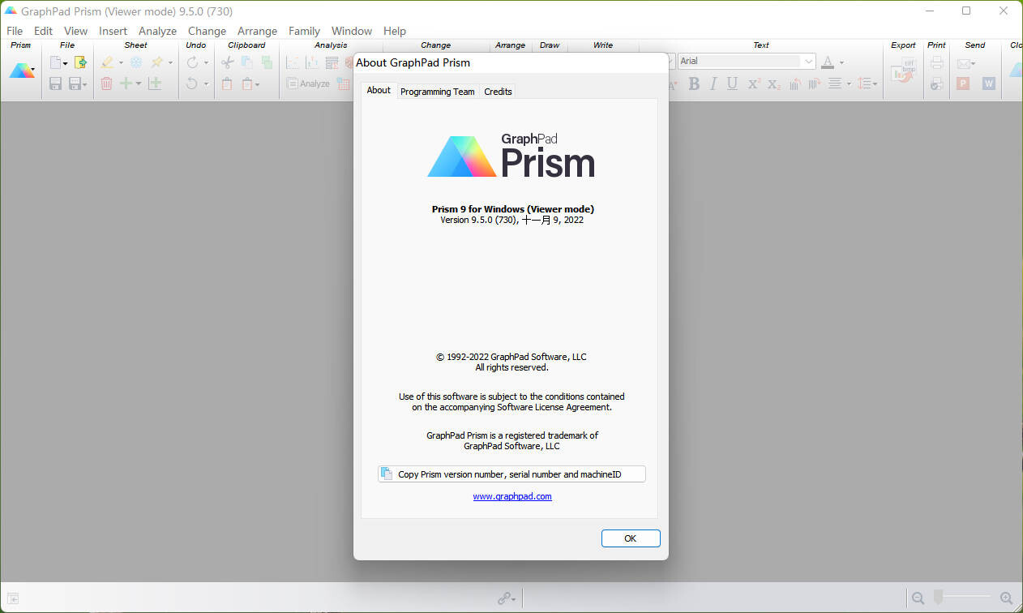Click the Send by email envelope icon

[963, 62]
